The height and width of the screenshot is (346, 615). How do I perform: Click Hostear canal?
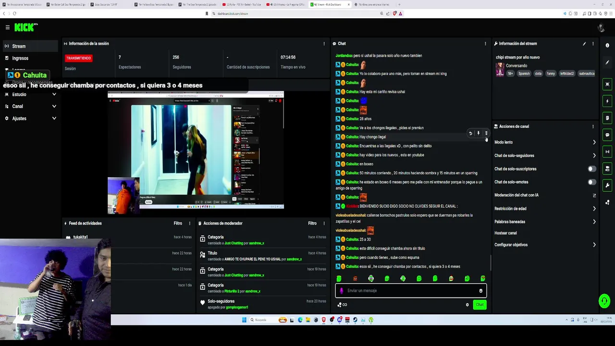[505, 233]
